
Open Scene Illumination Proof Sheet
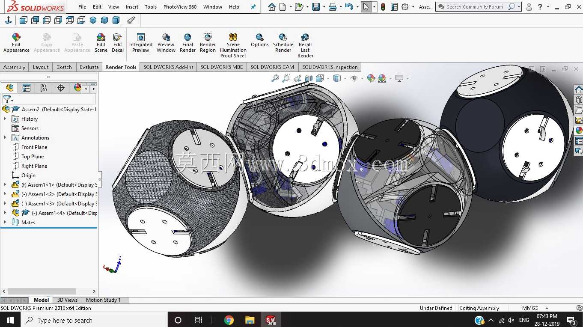[233, 45]
